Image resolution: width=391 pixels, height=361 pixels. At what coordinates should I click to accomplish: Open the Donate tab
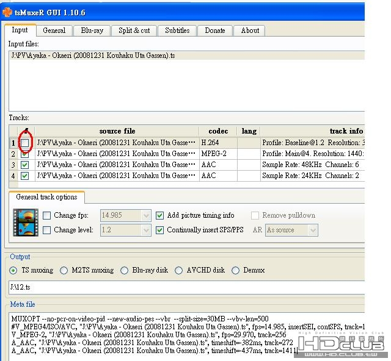point(215,30)
